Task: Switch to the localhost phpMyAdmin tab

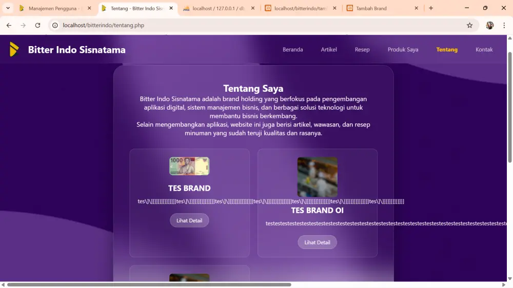Action: 215,8
